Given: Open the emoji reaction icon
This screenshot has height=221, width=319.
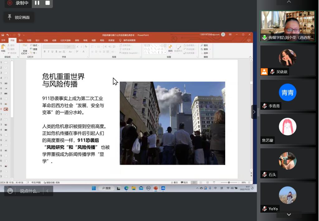Looking at the screenshot, I should [10, 191].
